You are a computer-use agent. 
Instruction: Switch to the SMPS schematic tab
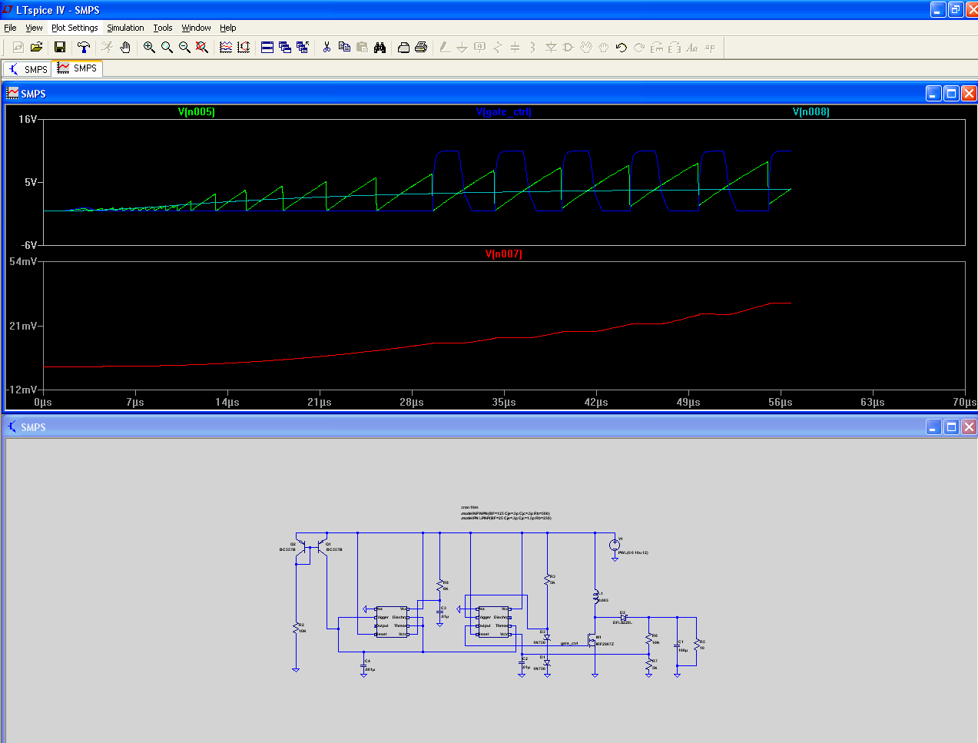(x=28, y=69)
